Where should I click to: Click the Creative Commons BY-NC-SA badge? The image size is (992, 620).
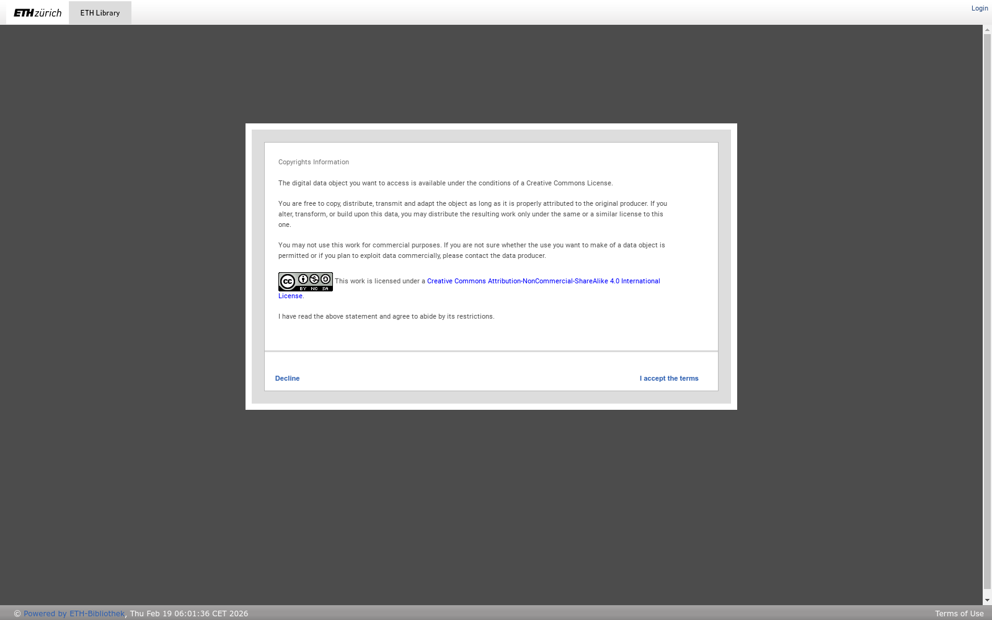[306, 281]
